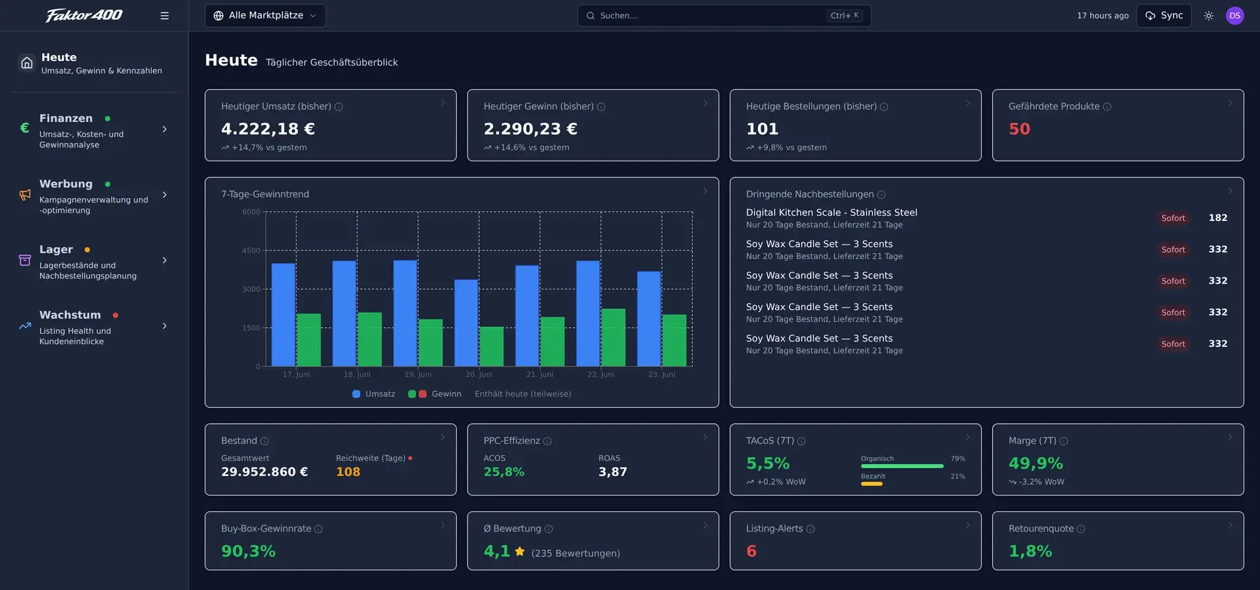Toggle Gewinn legend entry in chart

pos(434,394)
